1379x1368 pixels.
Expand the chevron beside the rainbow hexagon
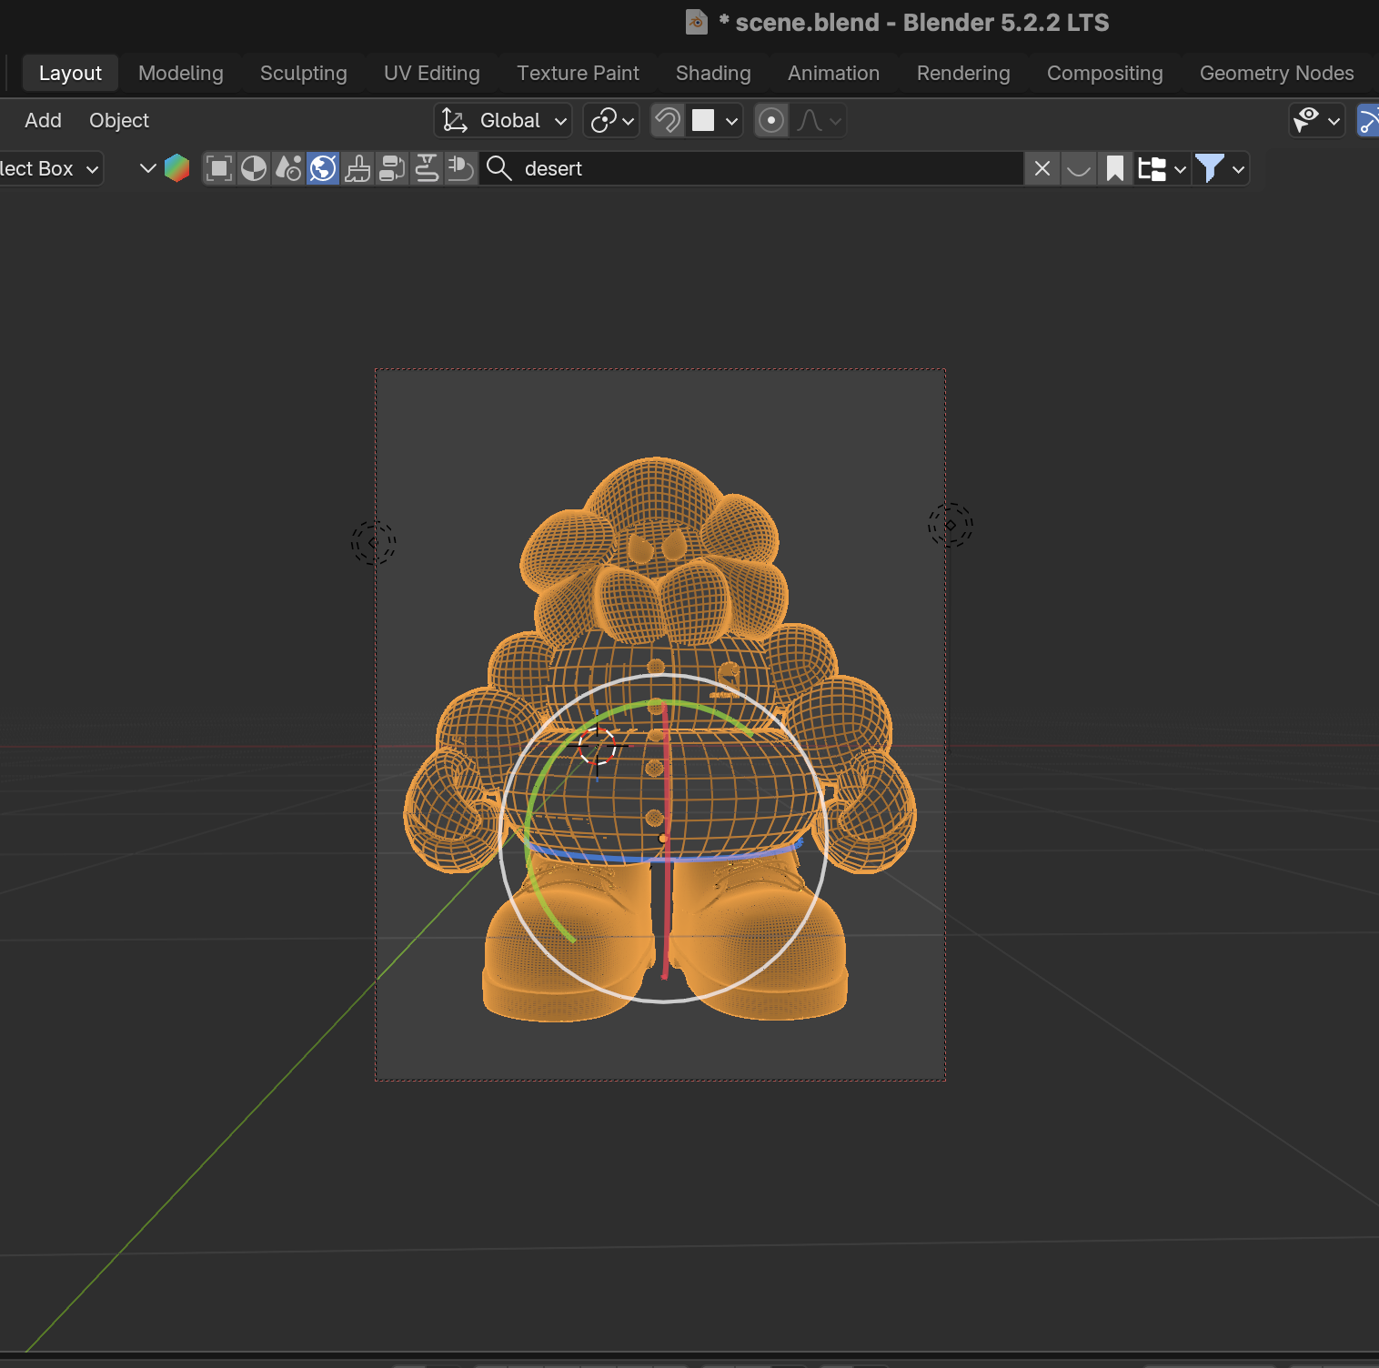[x=147, y=168]
